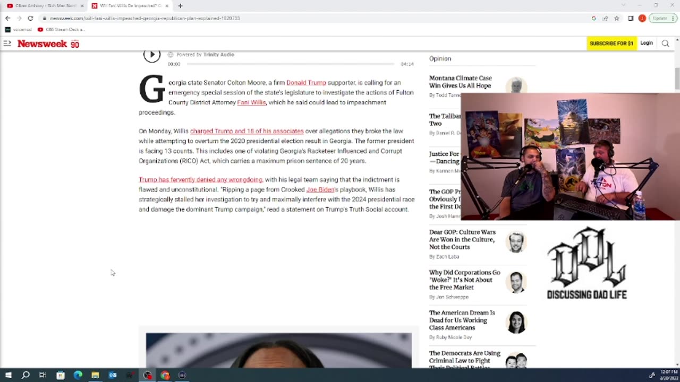Click the By Zach Laba byline
Screen dimensions: 680x382
tap(444, 257)
